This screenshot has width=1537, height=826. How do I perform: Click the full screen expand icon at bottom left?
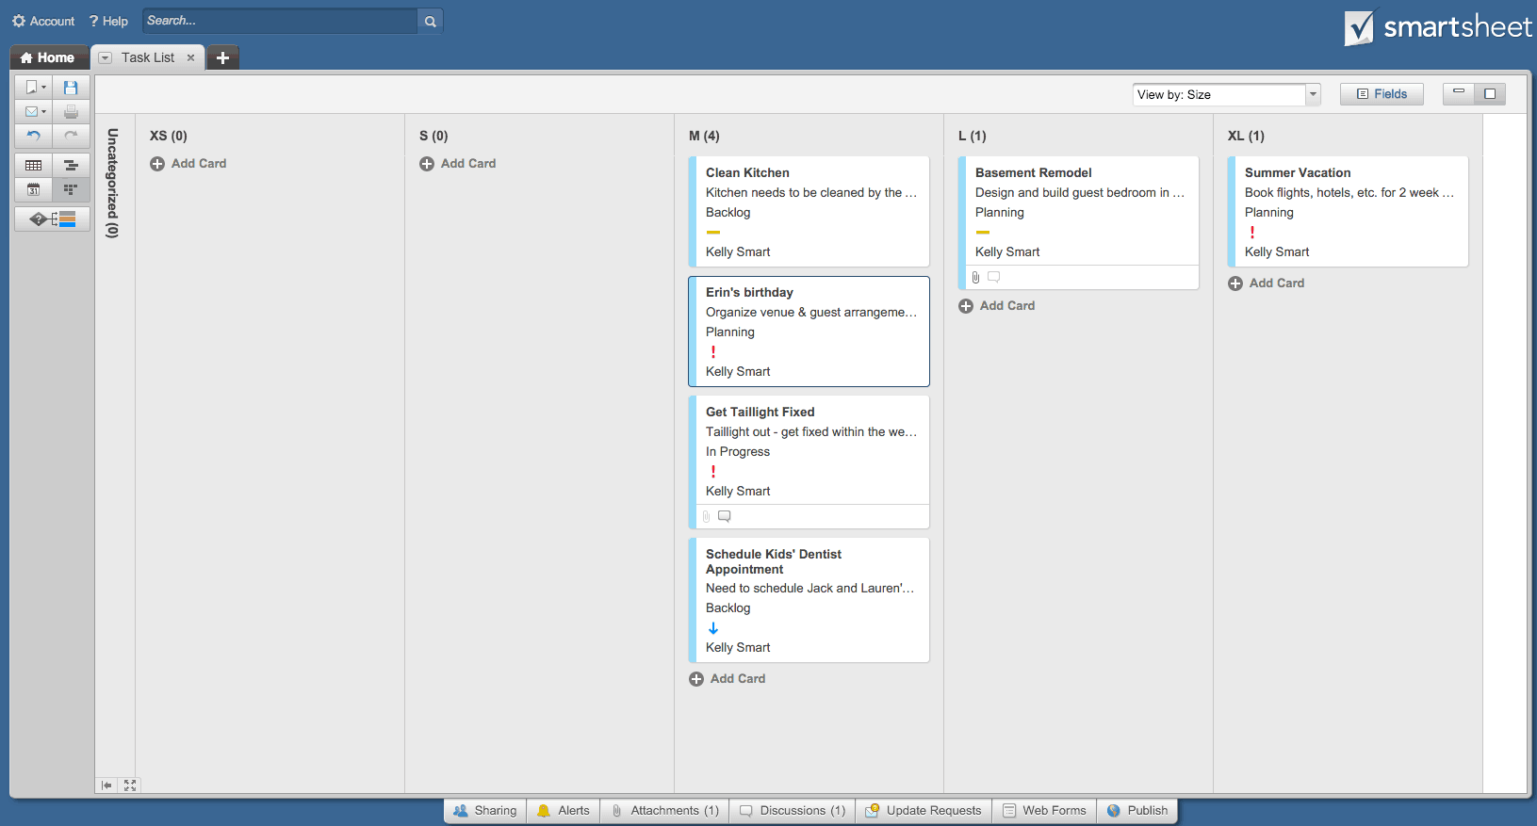point(130,786)
